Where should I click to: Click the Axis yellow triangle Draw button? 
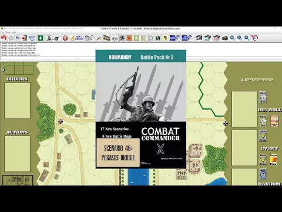click(x=263, y=135)
